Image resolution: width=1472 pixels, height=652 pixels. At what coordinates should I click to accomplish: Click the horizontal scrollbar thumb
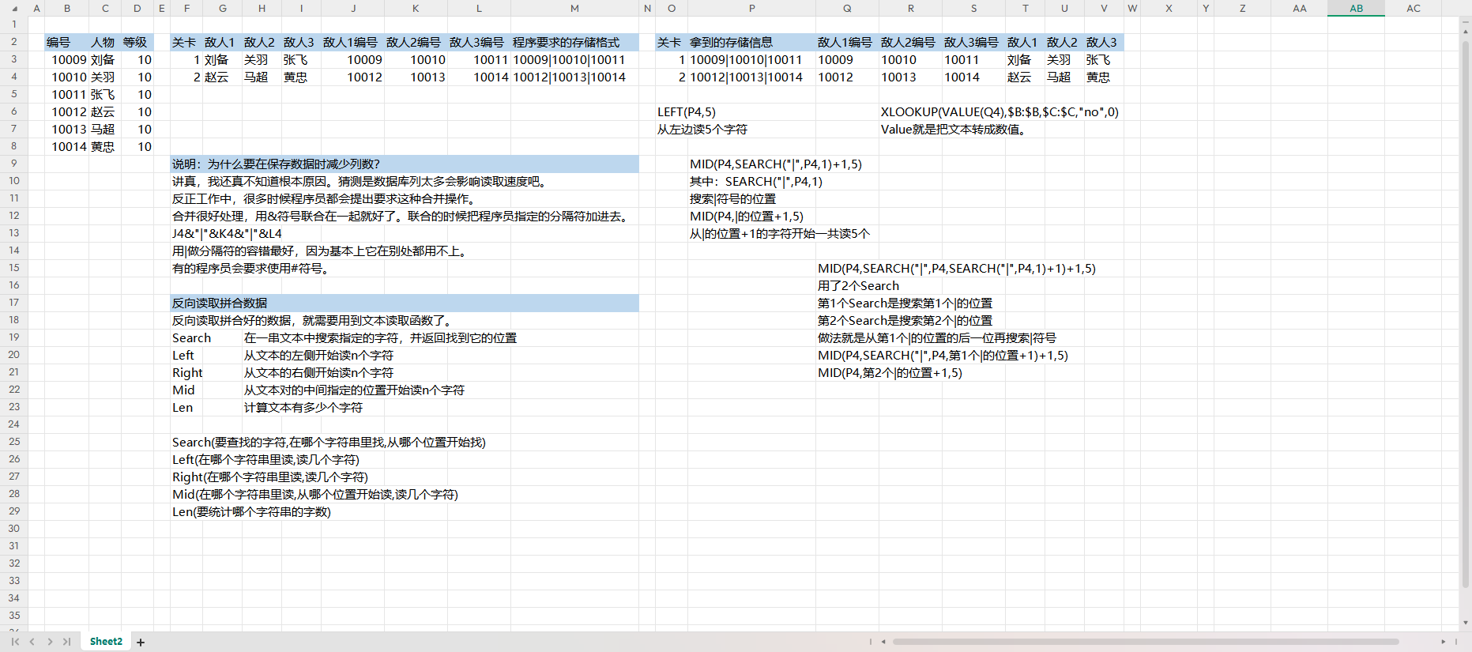1146,642
